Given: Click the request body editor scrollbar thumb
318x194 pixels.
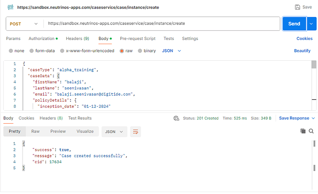Looking at the screenshot, I should coord(314,65).
